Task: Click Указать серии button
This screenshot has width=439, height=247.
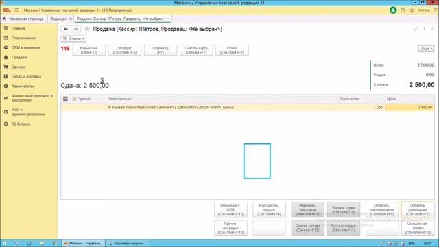Action: 344,210
